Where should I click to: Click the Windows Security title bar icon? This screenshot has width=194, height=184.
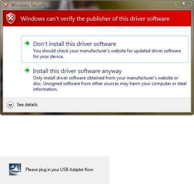[6, 5]
